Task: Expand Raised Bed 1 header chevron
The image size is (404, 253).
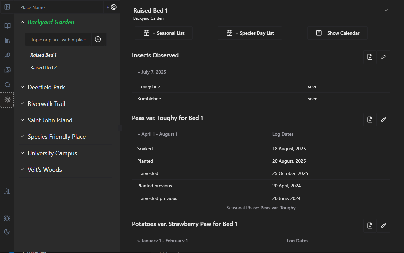Action: pos(386,11)
